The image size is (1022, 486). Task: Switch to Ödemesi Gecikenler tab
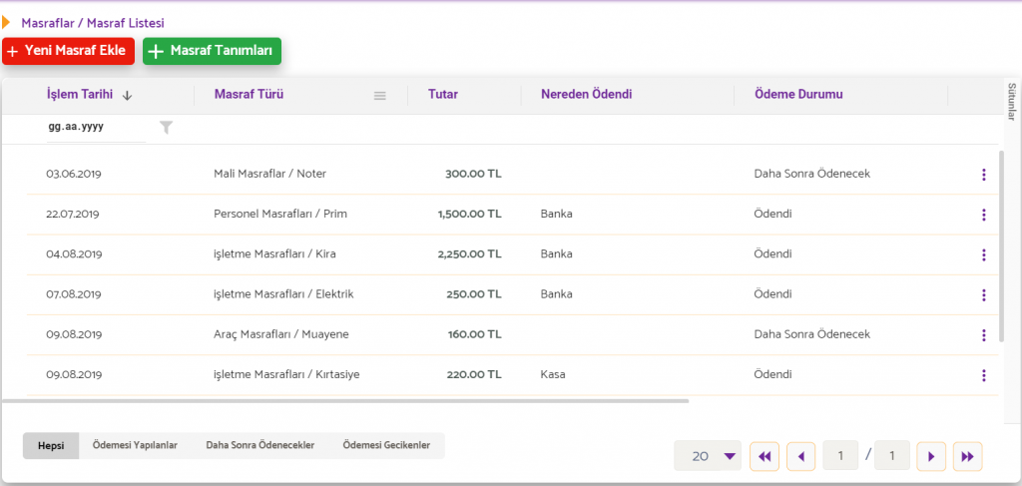[386, 446]
